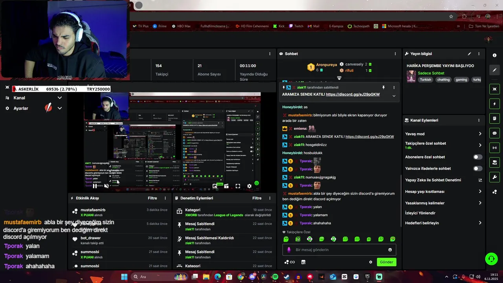The image size is (503, 283).
Task: Edit stream info via pencil in Yayın bilgisi
Action: [469, 54]
